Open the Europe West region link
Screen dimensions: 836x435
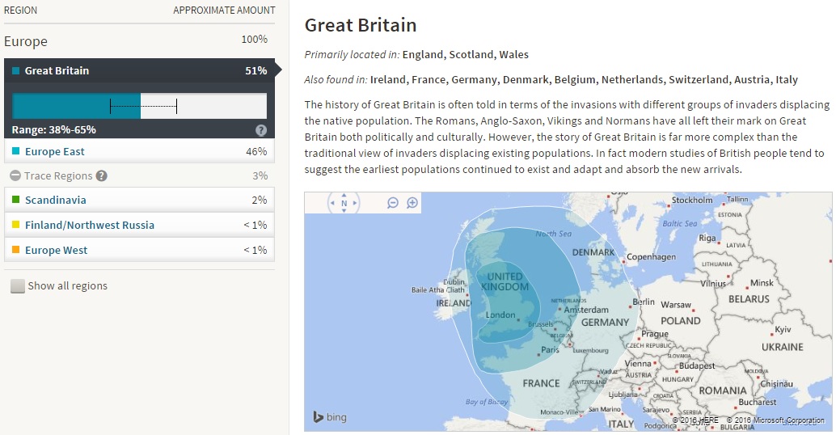56,250
